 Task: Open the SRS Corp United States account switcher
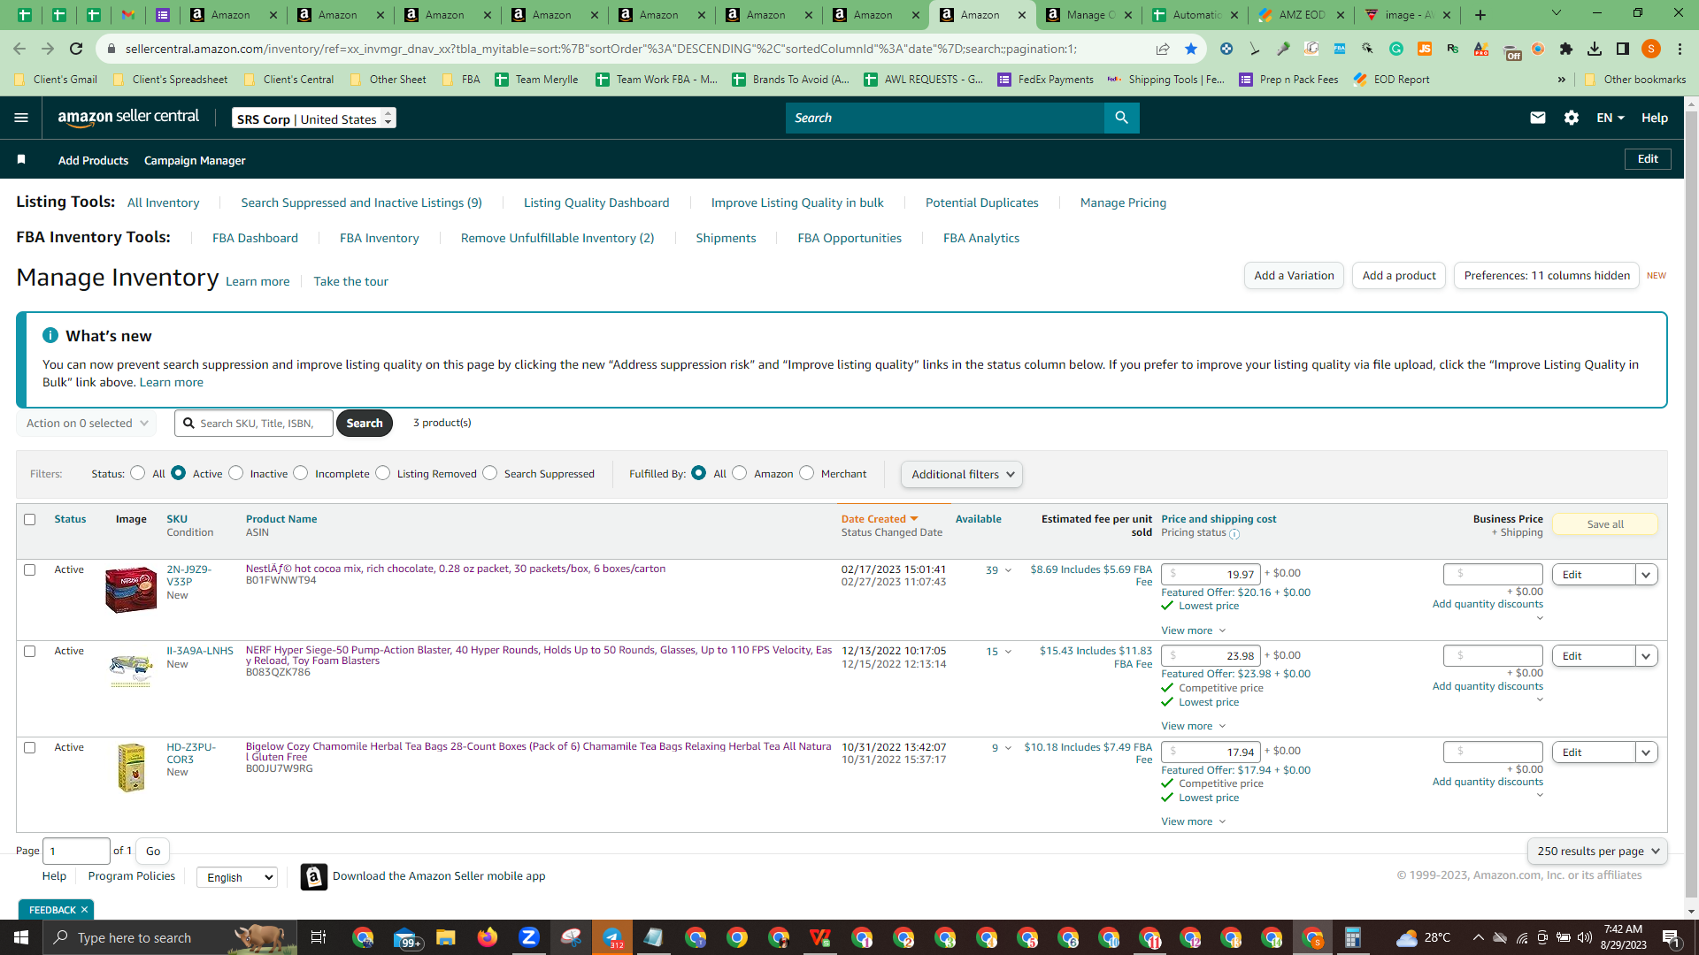click(314, 118)
